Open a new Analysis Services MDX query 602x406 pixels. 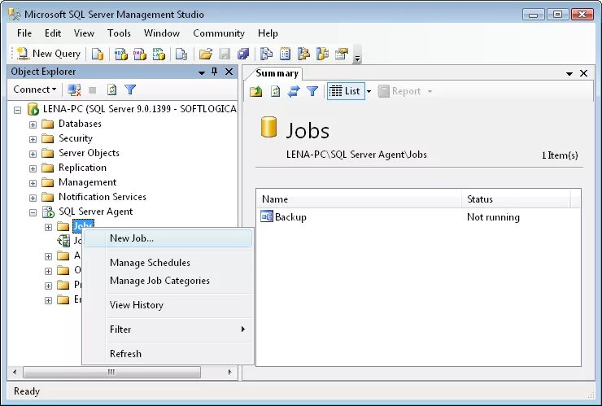121,54
